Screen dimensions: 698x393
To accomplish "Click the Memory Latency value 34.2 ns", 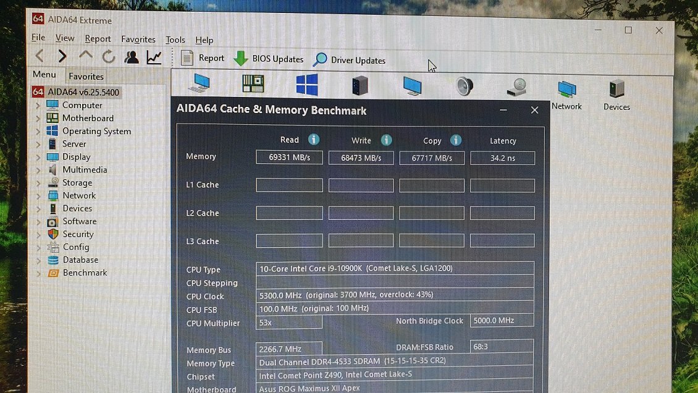I will click(503, 158).
